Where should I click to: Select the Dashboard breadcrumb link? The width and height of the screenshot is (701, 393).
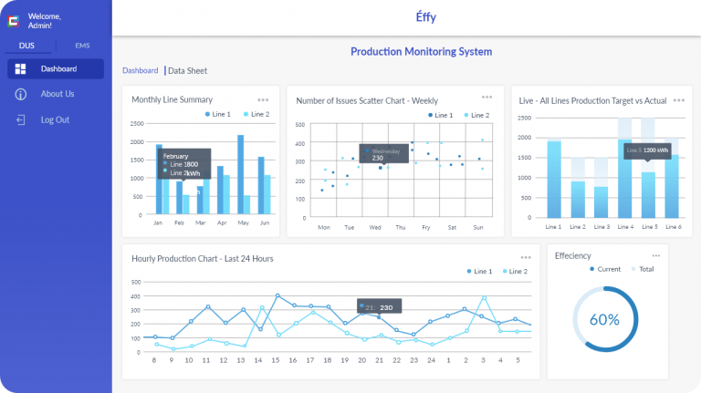click(141, 70)
